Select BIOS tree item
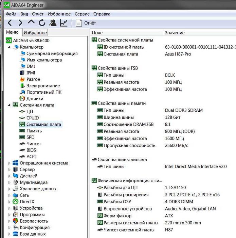 pos(31,150)
